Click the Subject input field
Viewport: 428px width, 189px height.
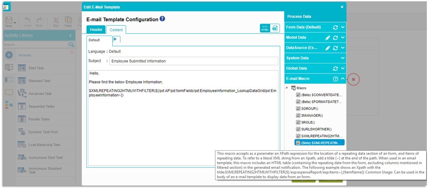pyautogui.click(x=193, y=61)
